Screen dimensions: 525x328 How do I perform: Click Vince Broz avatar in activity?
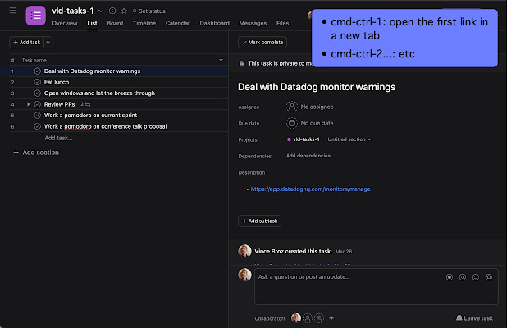coord(244,251)
